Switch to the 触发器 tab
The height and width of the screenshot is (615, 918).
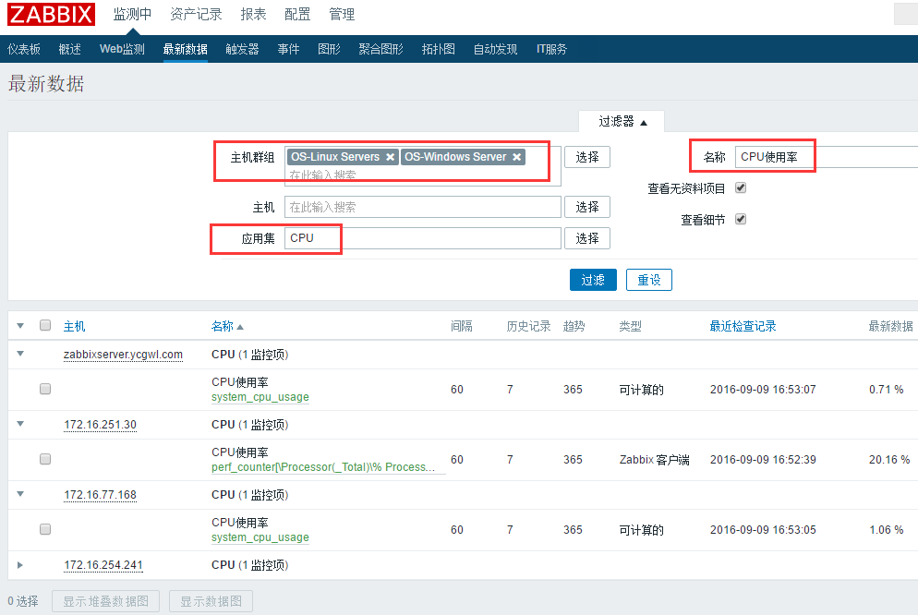pos(242,49)
